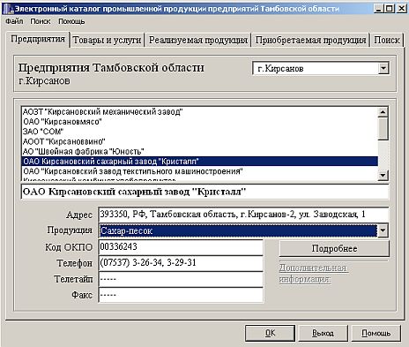Open the Поиск menu in menu bar
Viewport: 409px width, 347px height.
click(x=41, y=21)
